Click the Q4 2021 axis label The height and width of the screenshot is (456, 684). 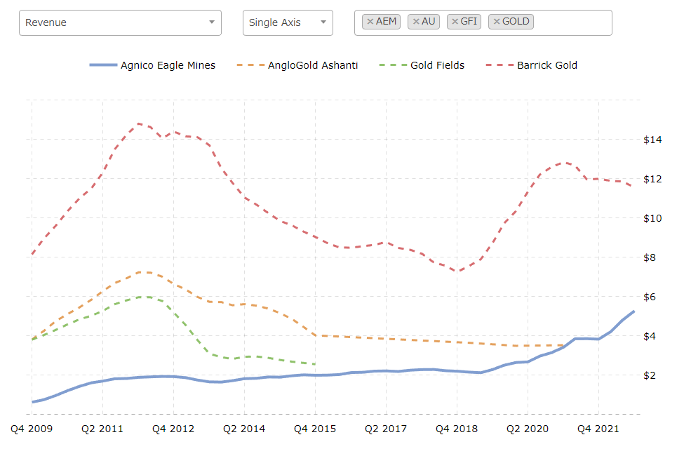(598, 429)
